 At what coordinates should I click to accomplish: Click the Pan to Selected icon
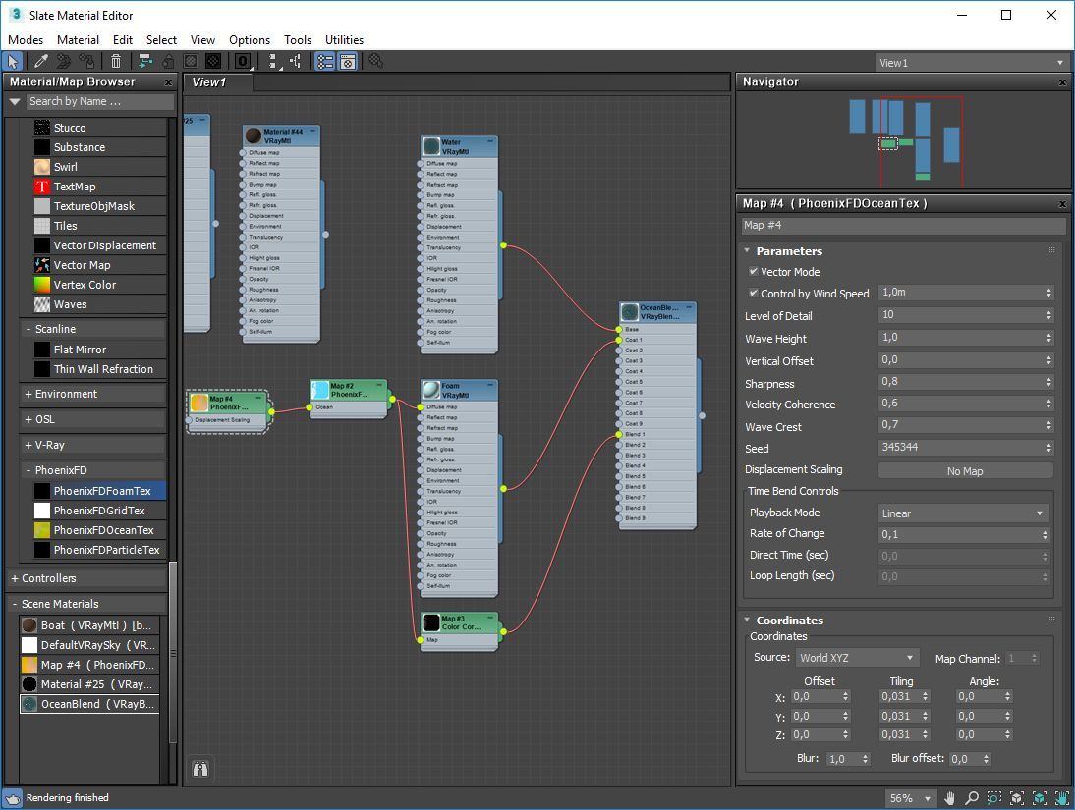click(x=1062, y=798)
